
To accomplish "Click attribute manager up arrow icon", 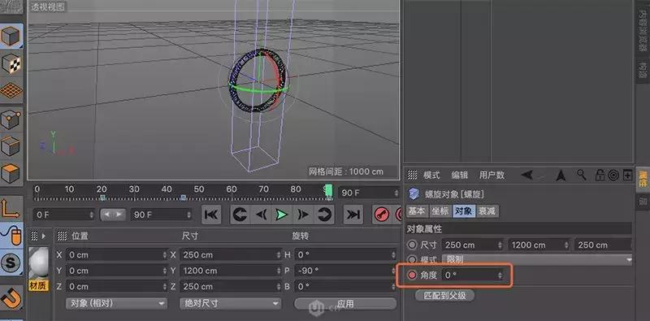I will point(561,175).
